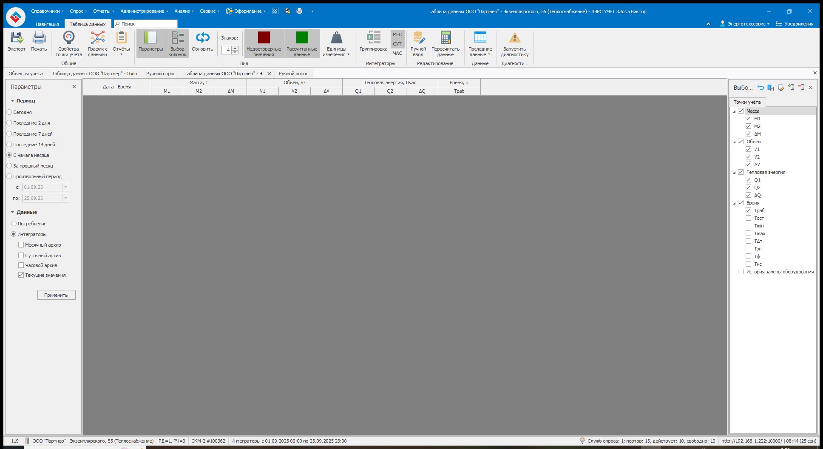The height and width of the screenshot is (449, 823).
Task: Open point properties (Свойства точки учёта)
Action: (x=68, y=38)
